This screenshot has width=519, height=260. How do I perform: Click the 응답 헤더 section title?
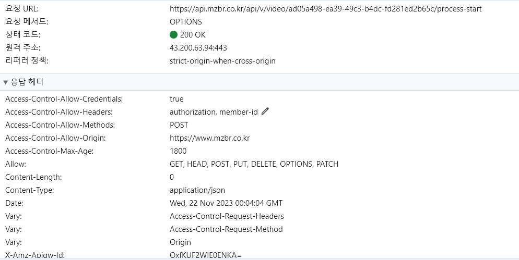pos(27,82)
